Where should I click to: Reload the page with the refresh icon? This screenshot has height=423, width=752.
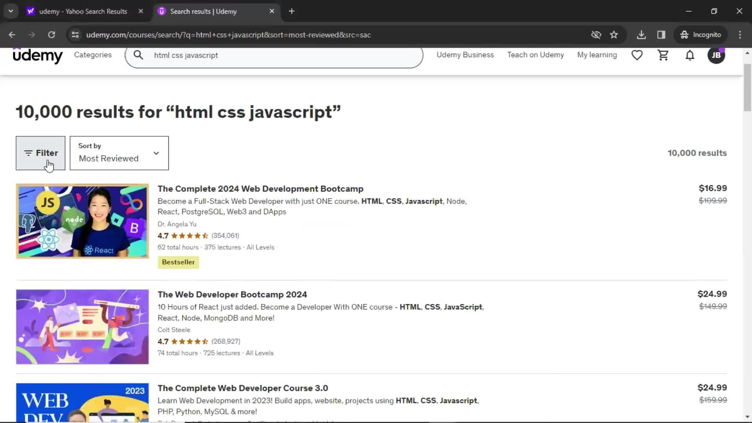coord(51,35)
